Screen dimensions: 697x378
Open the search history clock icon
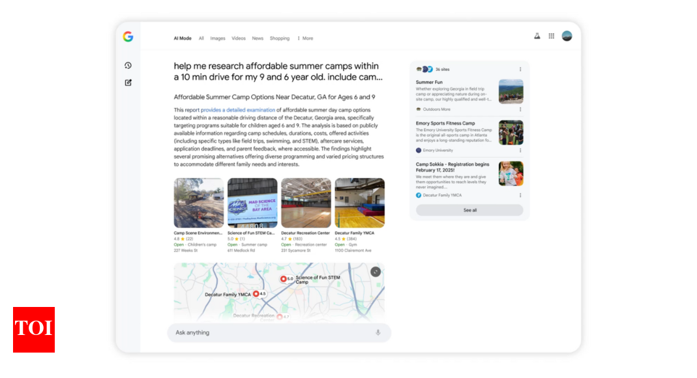pos(128,66)
